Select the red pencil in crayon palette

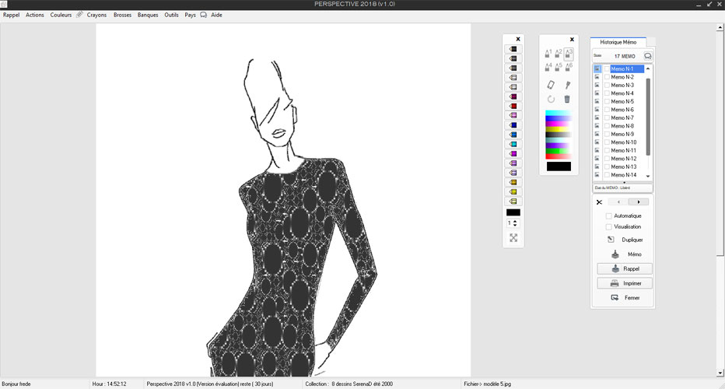coord(513,107)
